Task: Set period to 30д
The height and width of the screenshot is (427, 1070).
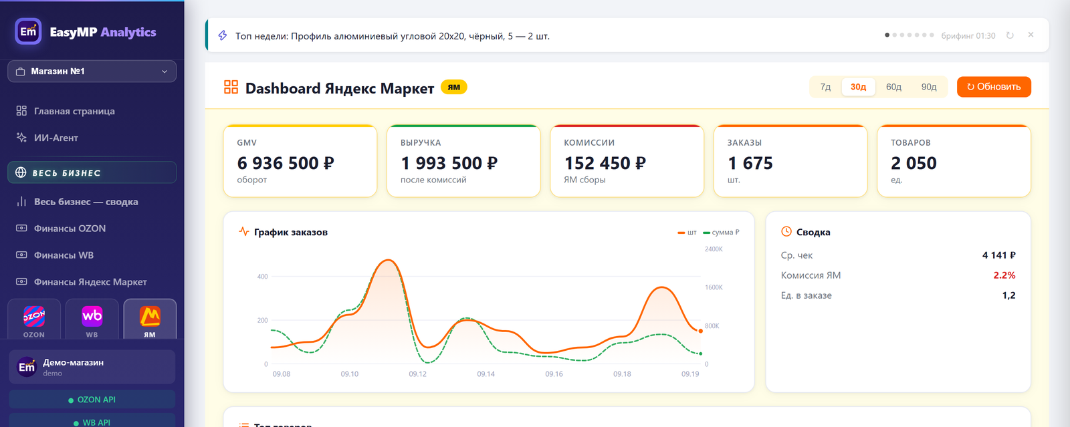Action: tap(859, 87)
